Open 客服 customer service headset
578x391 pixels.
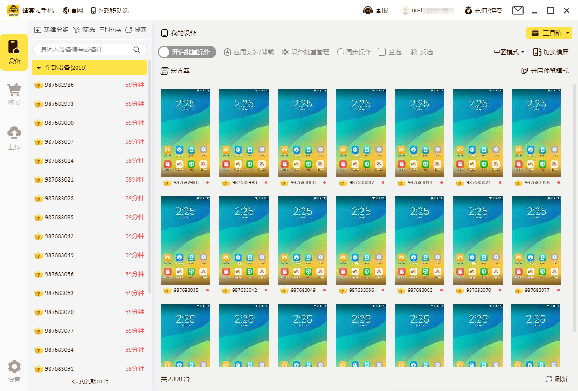click(x=375, y=10)
